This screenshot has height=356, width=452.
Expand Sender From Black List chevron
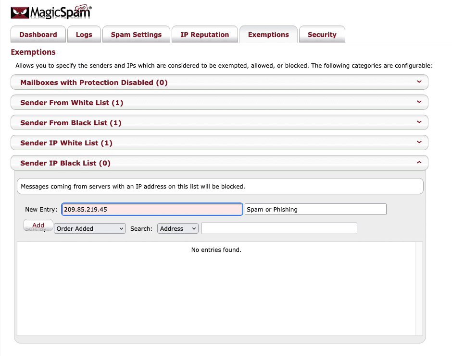pos(419,122)
